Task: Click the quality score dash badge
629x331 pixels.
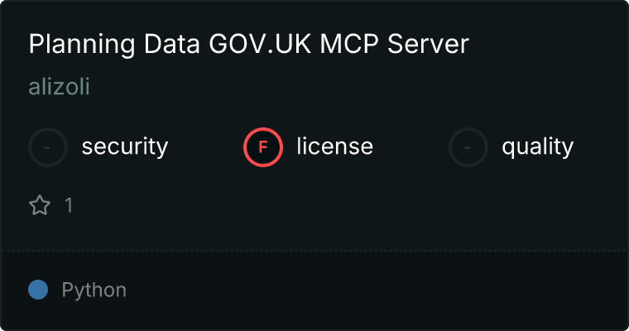Action: tap(468, 147)
